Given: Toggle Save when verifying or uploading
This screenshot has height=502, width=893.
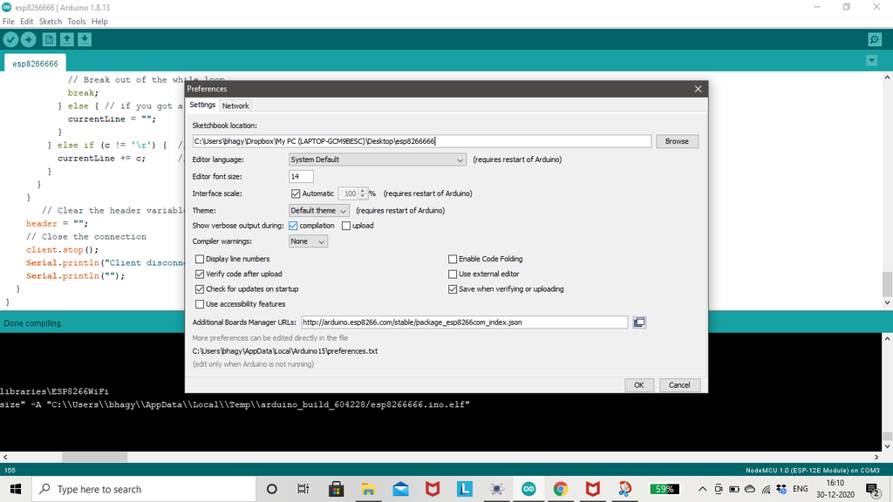Looking at the screenshot, I should 453,289.
